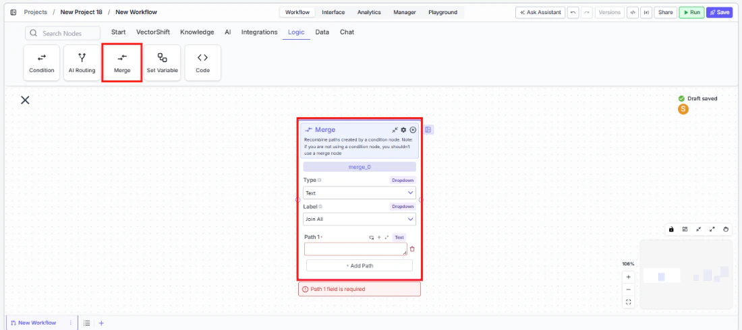Open the Knowledge node category

click(197, 32)
